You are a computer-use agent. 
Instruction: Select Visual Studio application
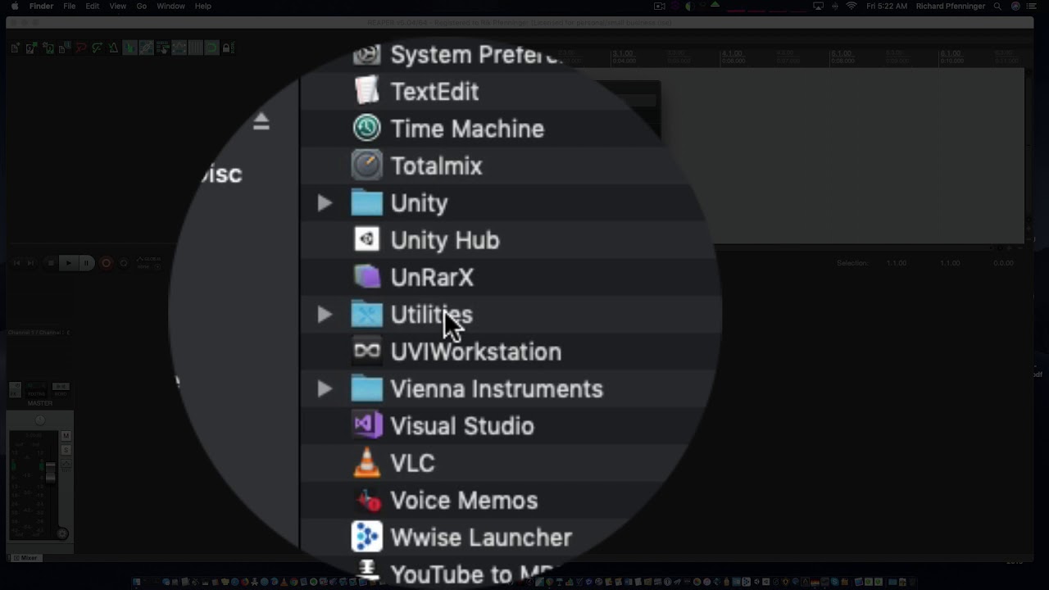coord(443,426)
